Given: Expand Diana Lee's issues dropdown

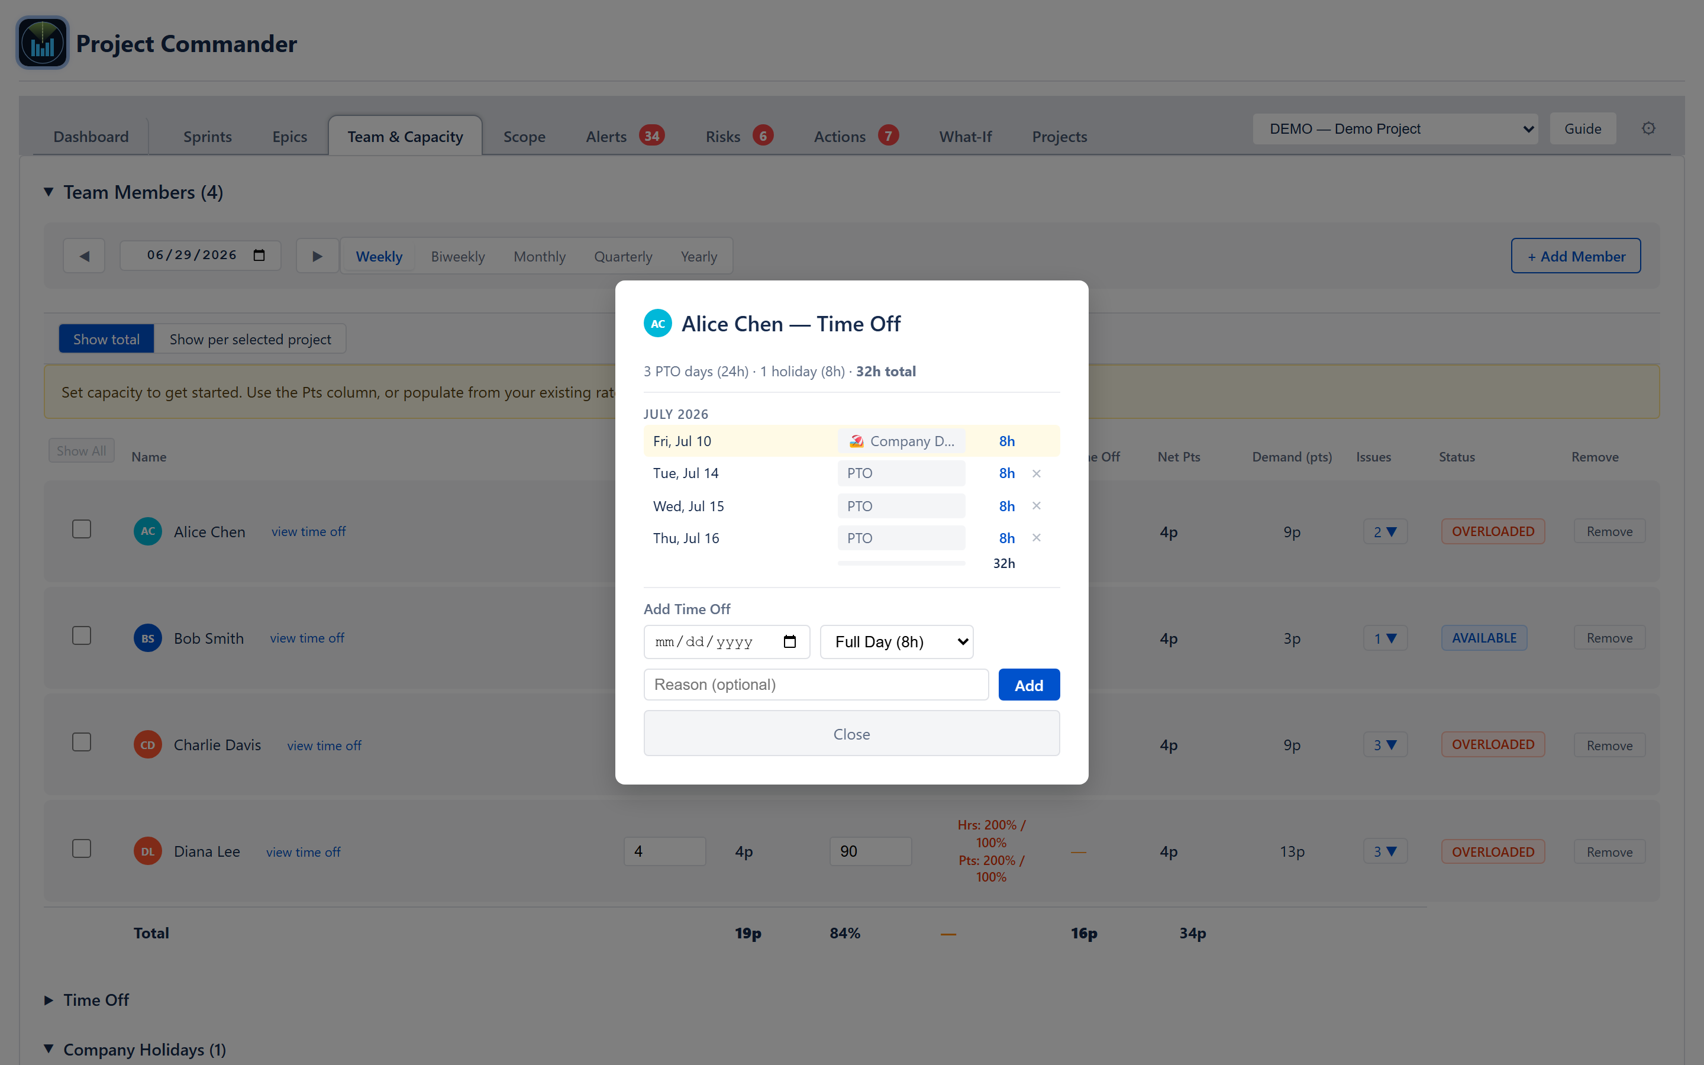Looking at the screenshot, I should (x=1385, y=851).
